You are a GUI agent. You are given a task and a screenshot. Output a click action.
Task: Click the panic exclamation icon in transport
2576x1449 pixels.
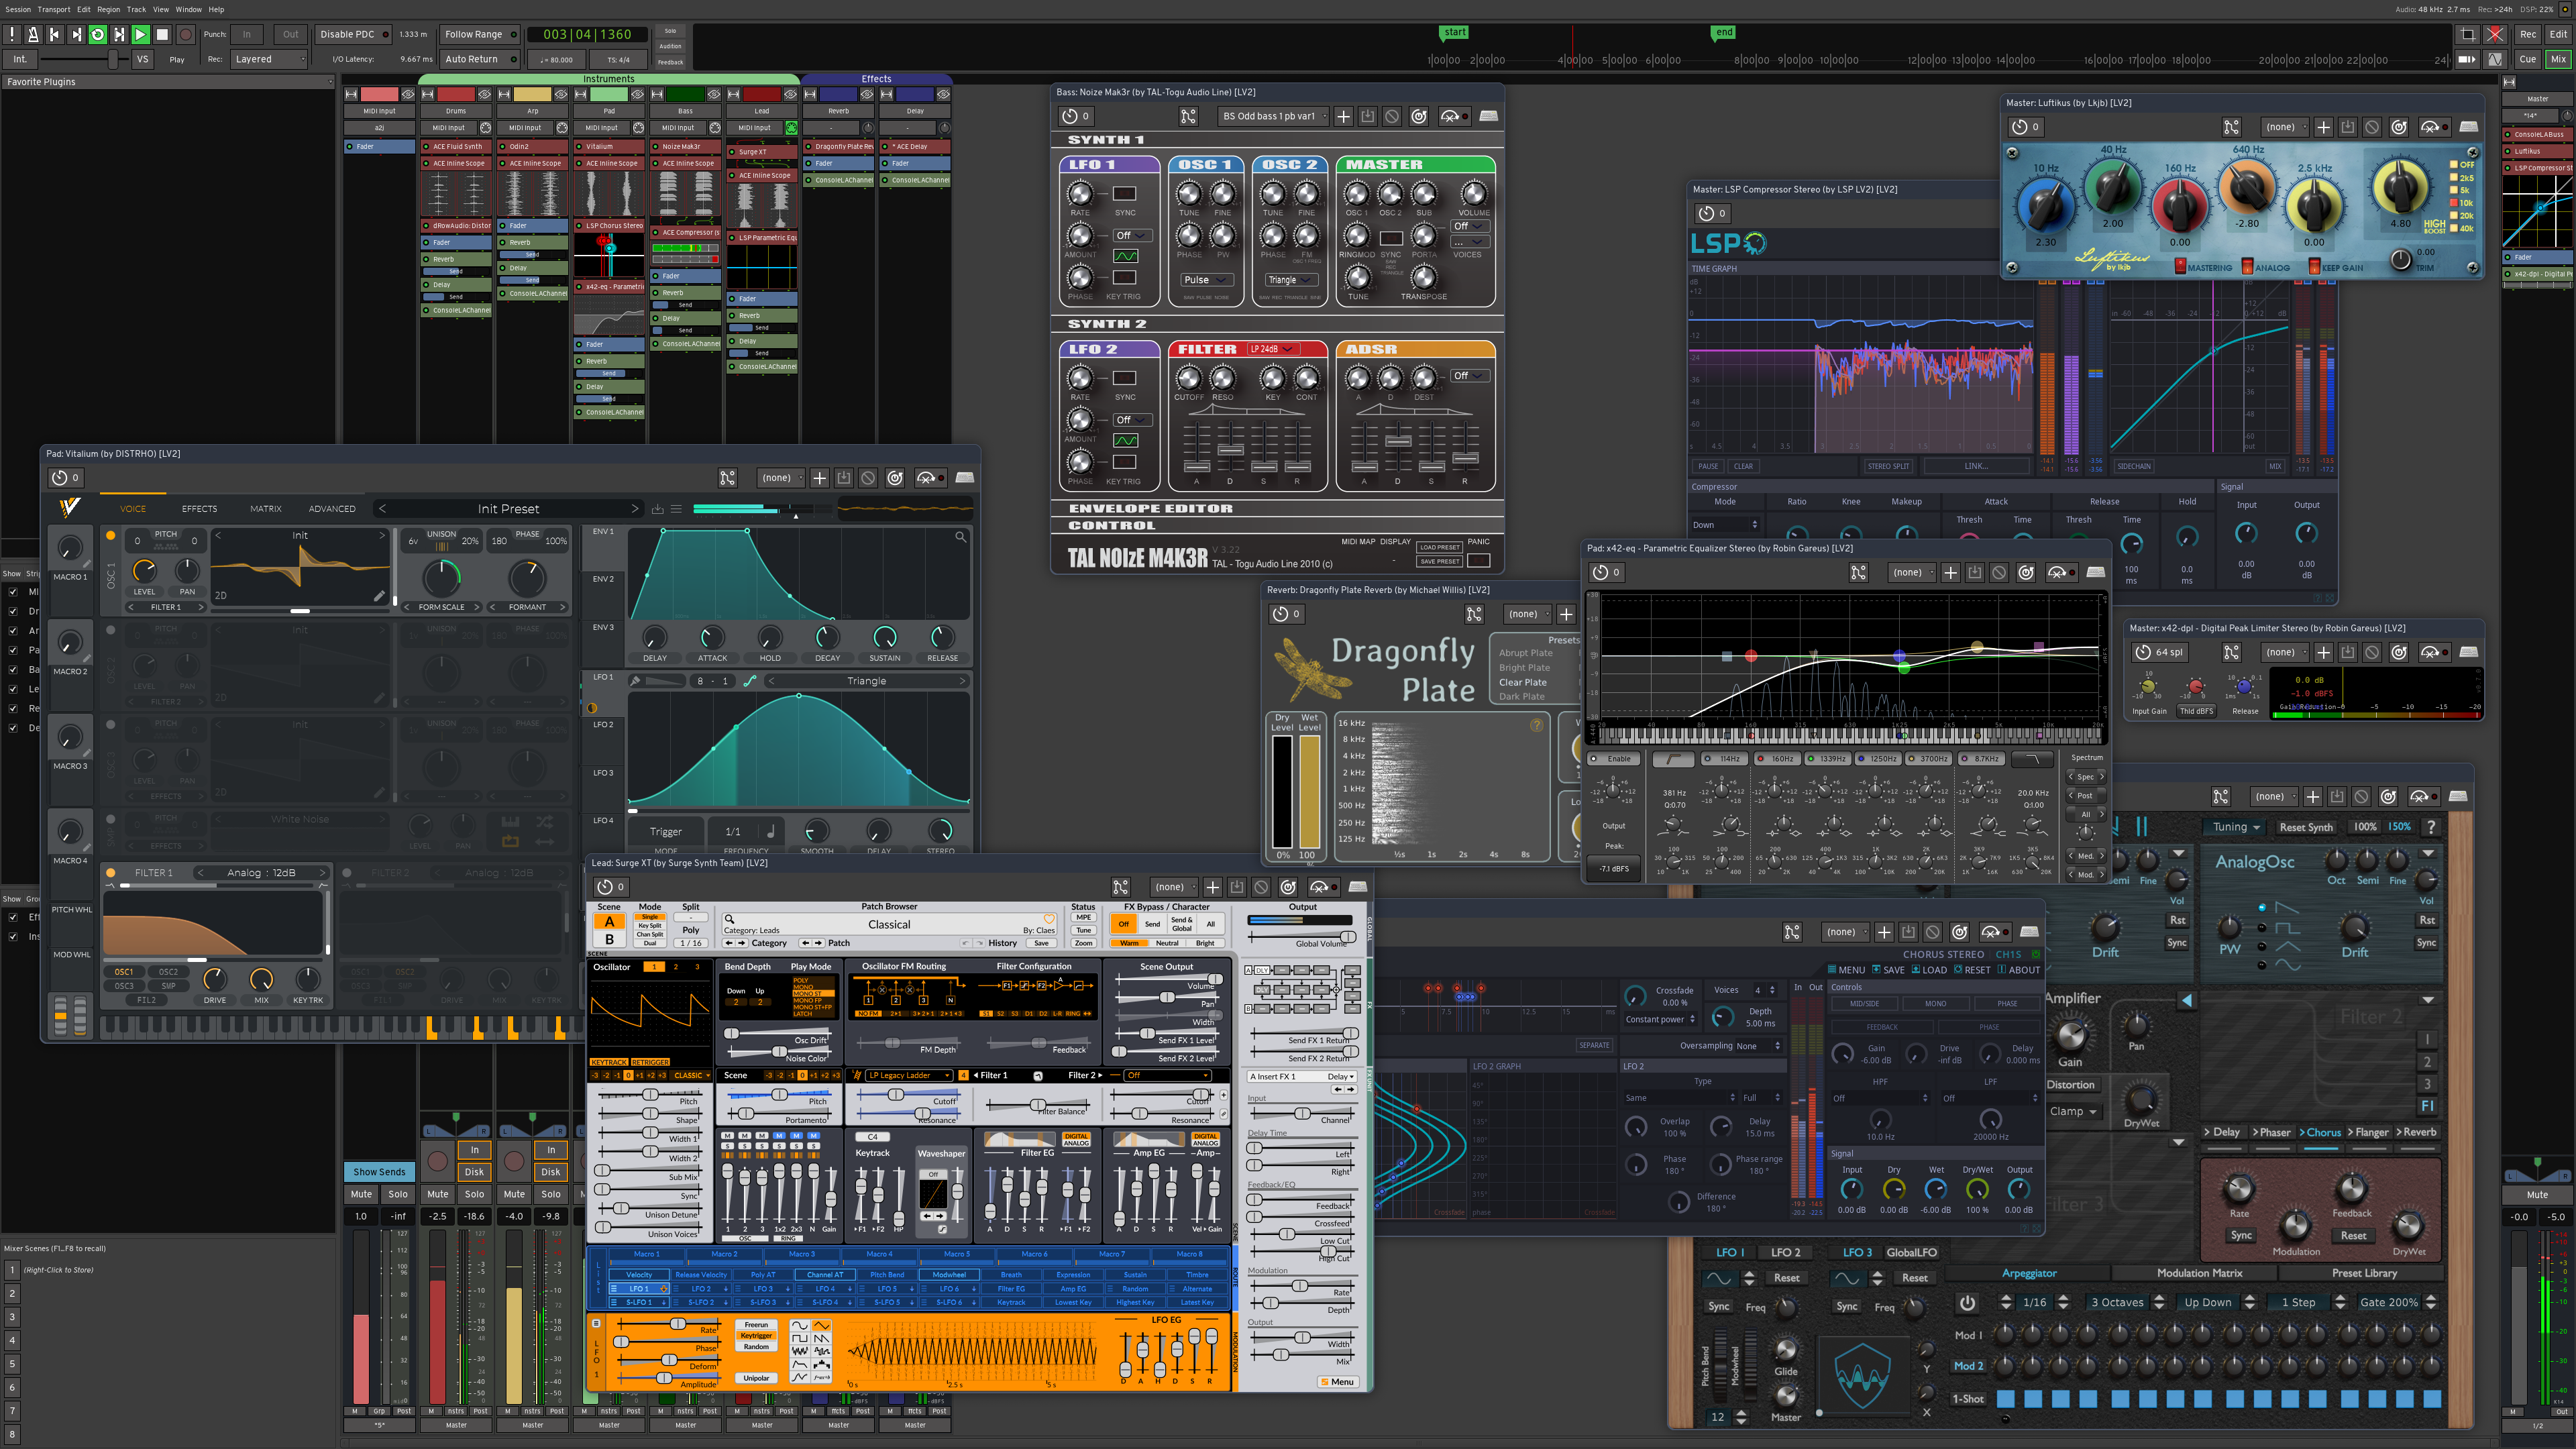click(x=12, y=34)
